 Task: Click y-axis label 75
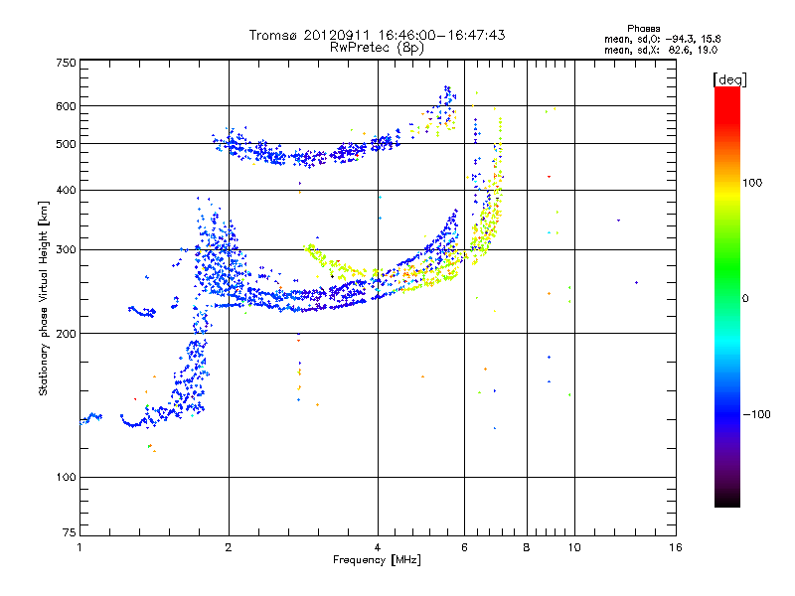coord(70,532)
